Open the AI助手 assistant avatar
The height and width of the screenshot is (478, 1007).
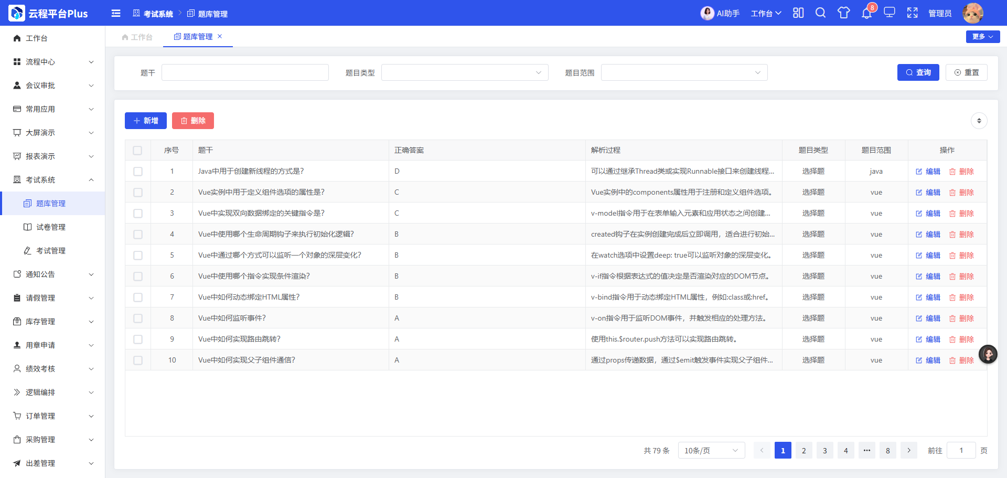tap(708, 13)
